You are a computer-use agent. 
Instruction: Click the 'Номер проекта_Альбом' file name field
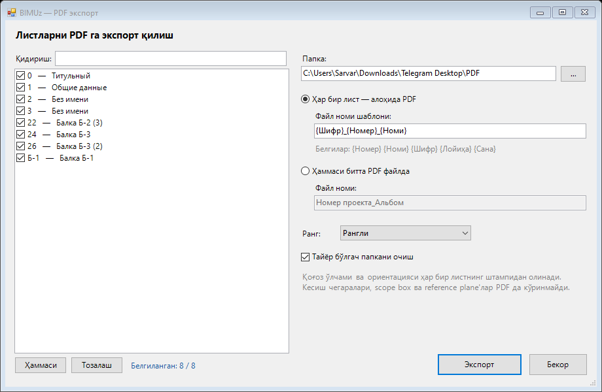click(450, 203)
